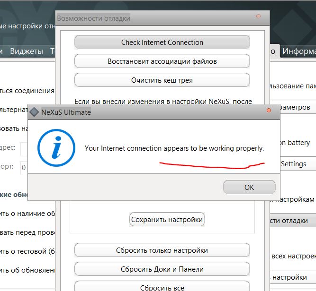The image size is (316, 291).
Task: Close the Возможности отладки window
Action: pos(258,17)
